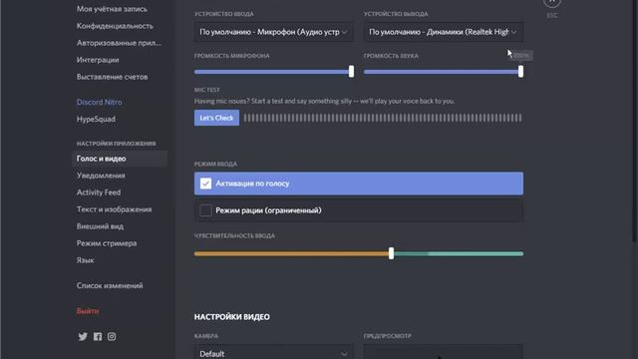Open Activity Feed settings
The height and width of the screenshot is (359, 638).
tap(99, 192)
